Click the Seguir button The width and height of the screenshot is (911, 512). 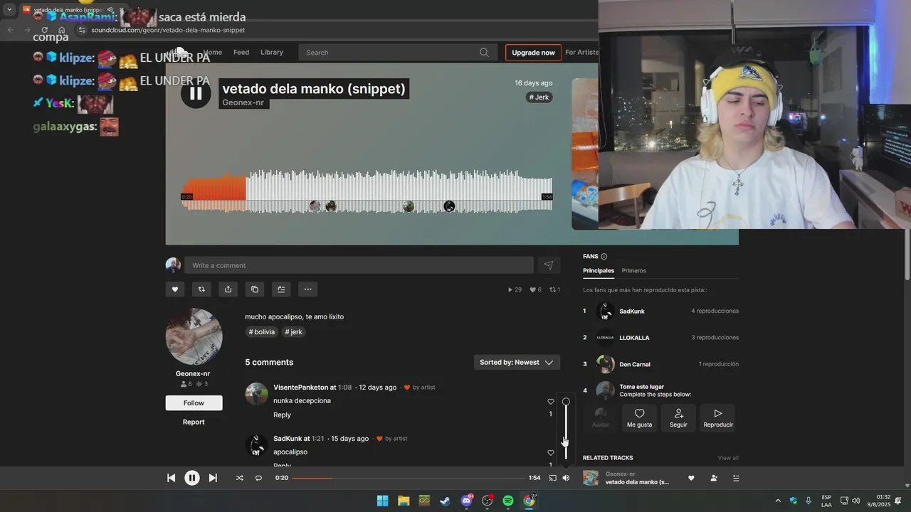click(678, 418)
